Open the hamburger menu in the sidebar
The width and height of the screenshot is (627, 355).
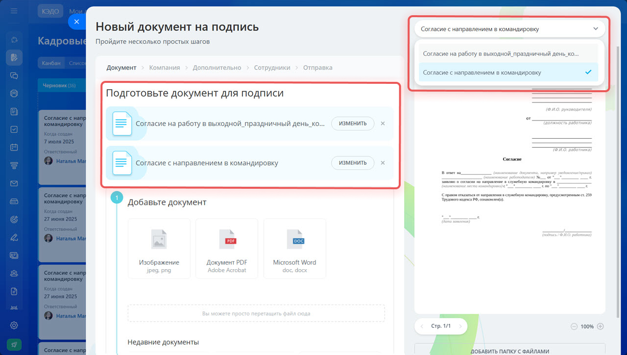point(14,10)
